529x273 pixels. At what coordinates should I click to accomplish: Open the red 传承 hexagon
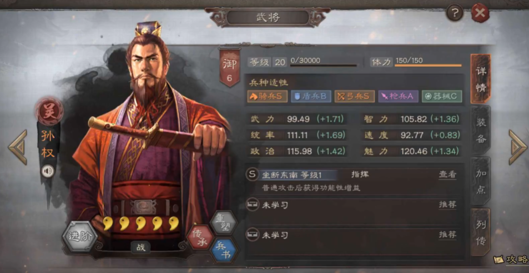(x=200, y=237)
